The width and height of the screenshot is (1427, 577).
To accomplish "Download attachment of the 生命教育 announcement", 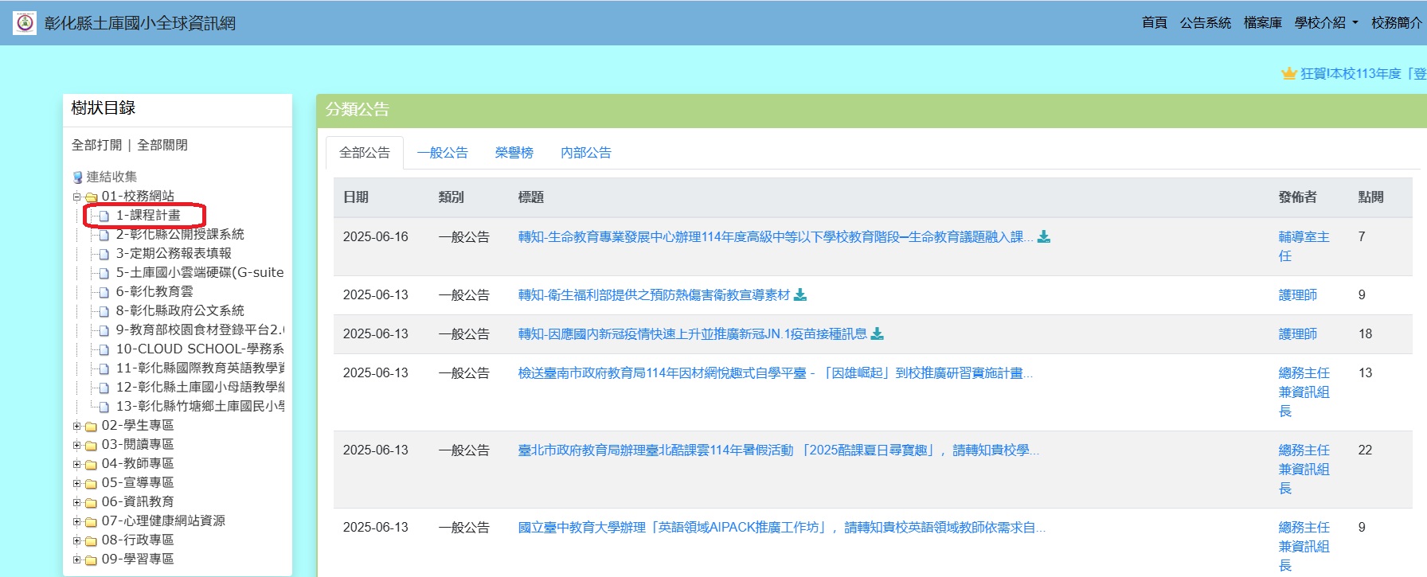I will click(1044, 237).
